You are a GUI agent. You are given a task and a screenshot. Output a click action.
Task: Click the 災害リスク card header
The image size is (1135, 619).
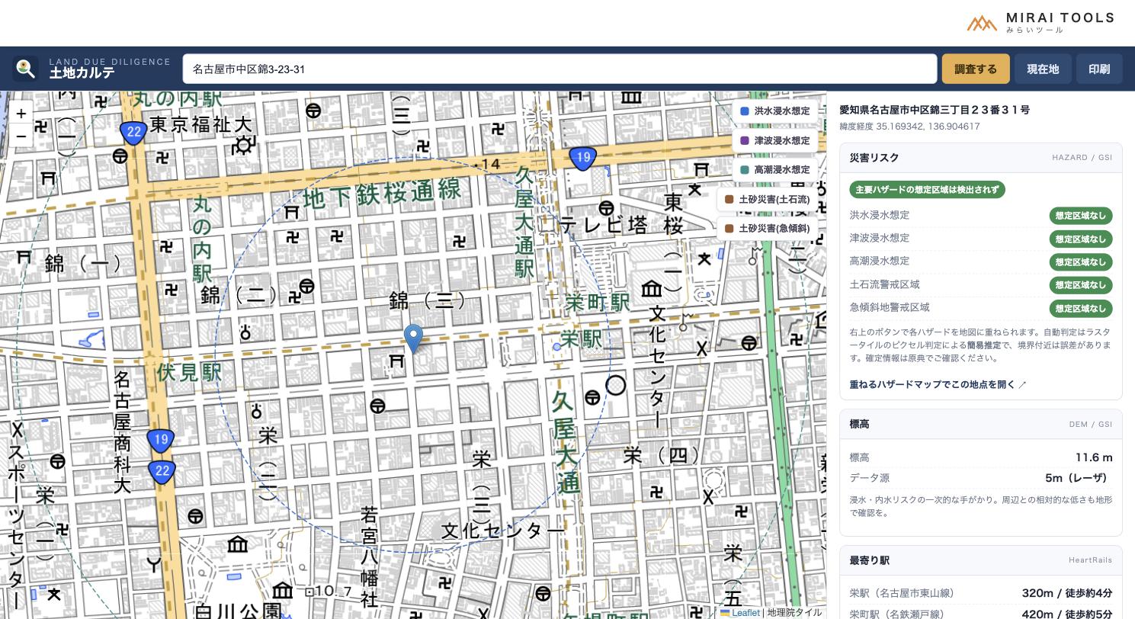[981, 158]
